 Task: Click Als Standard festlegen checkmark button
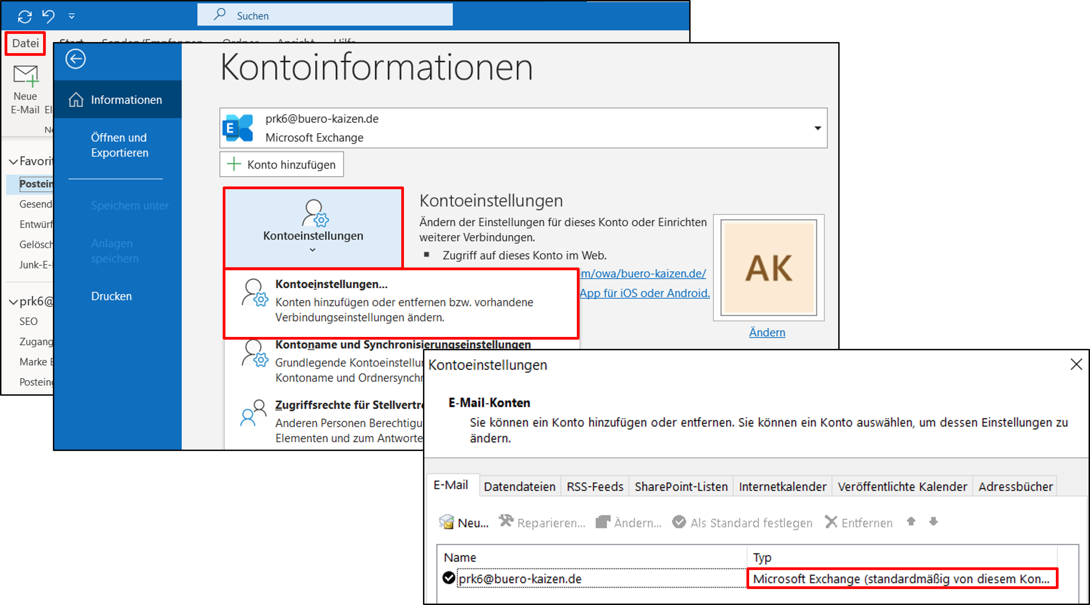pos(742,522)
